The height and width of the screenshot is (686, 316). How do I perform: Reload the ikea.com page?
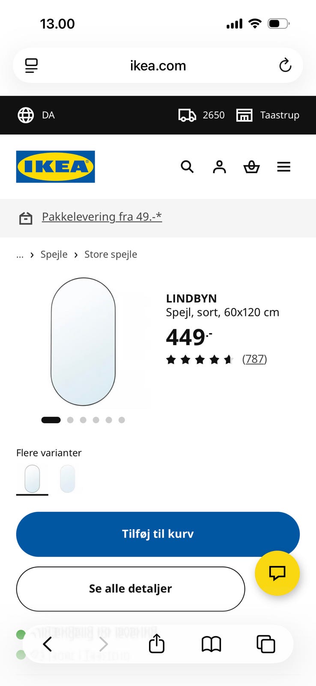coord(285,66)
